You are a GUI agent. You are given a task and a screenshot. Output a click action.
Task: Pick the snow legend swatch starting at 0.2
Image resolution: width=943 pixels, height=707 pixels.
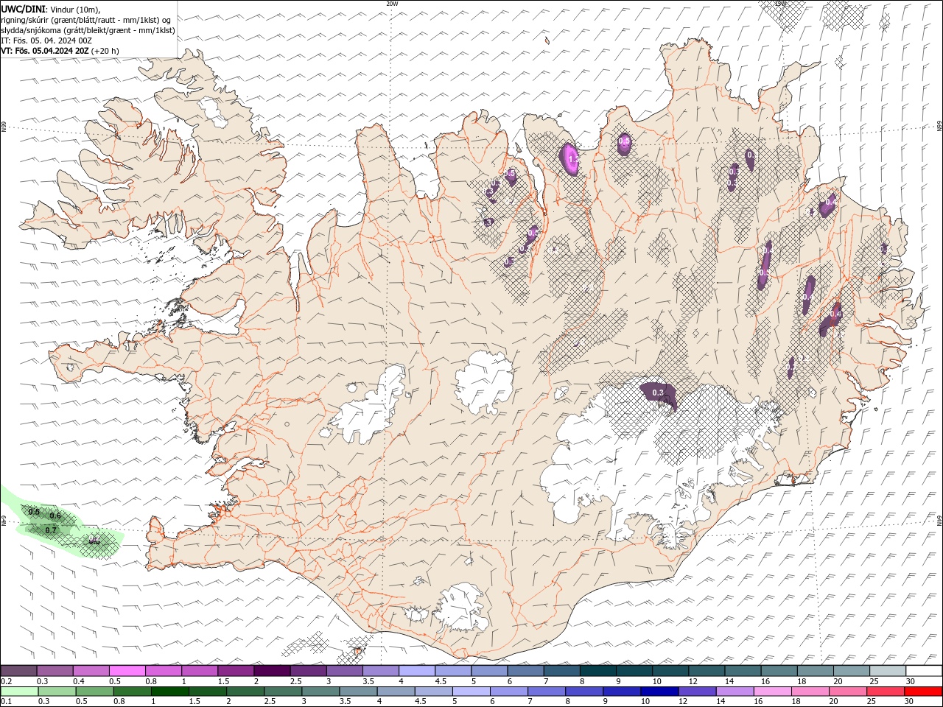18,671
